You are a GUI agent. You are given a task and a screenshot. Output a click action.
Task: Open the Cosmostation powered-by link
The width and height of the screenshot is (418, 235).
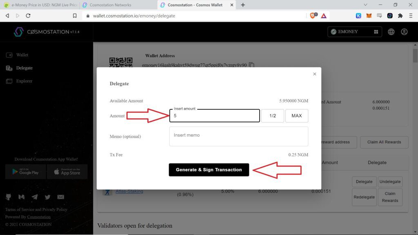39,217
